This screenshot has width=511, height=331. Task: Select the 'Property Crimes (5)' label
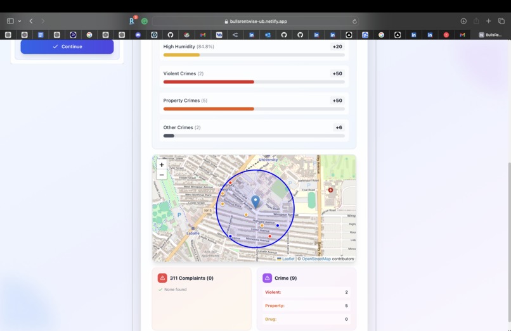pyautogui.click(x=185, y=101)
